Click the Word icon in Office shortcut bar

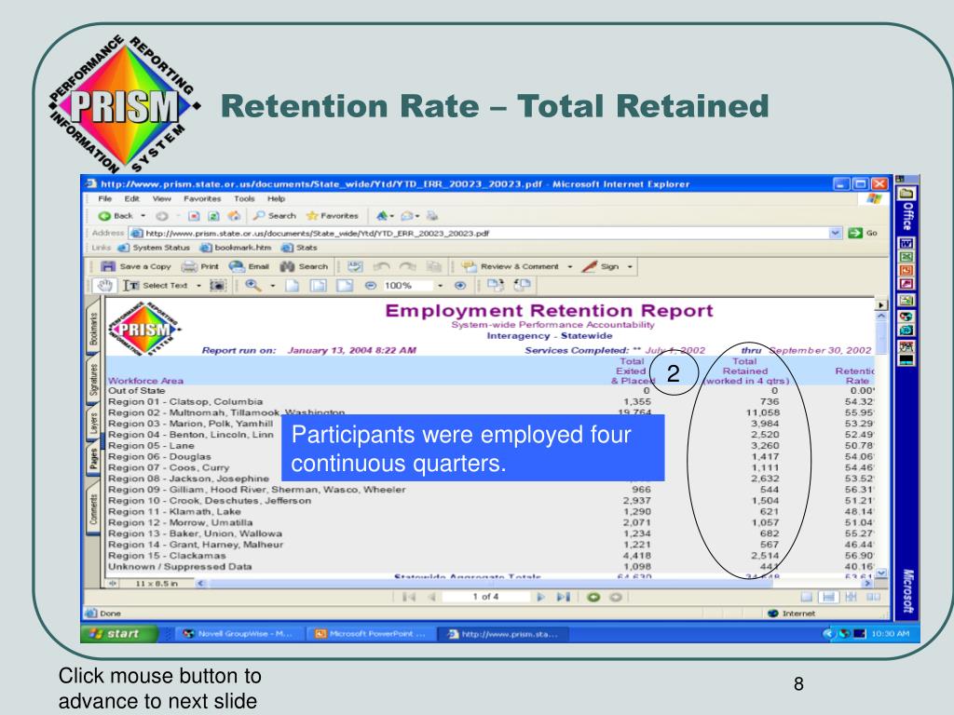click(x=906, y=243)
